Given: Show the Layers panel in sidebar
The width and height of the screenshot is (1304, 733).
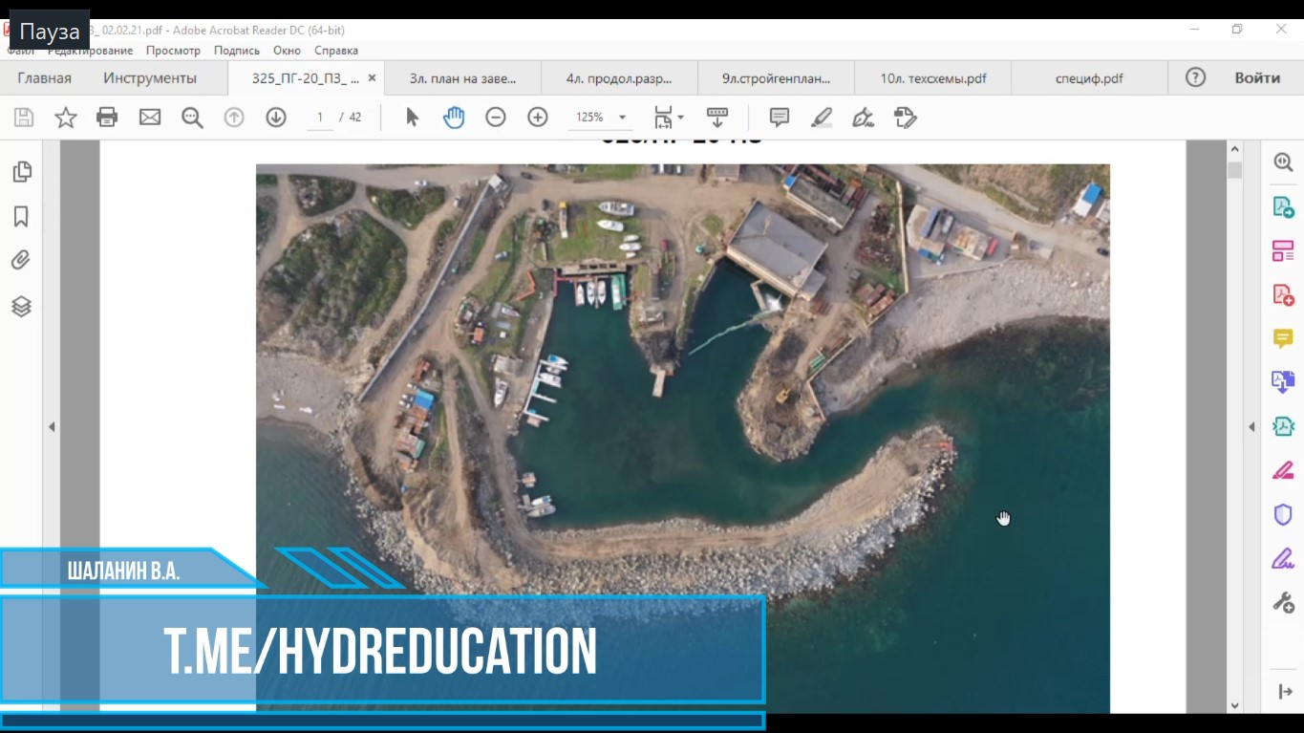Looking at the screenshot, I should click(21, 307).
